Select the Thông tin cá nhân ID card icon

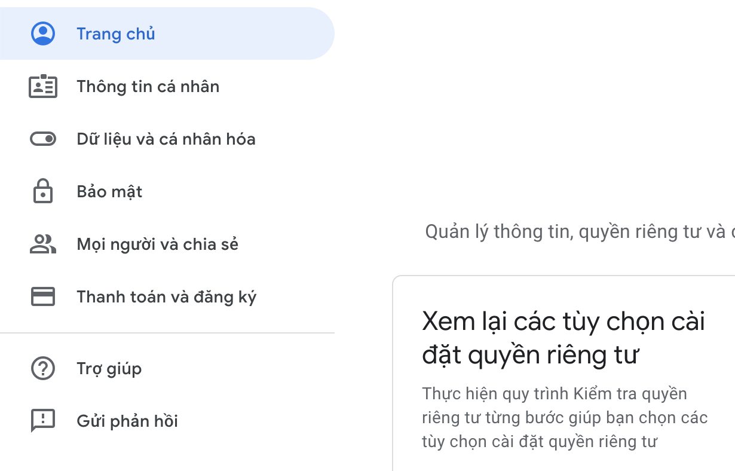click(x=42, y=86)
